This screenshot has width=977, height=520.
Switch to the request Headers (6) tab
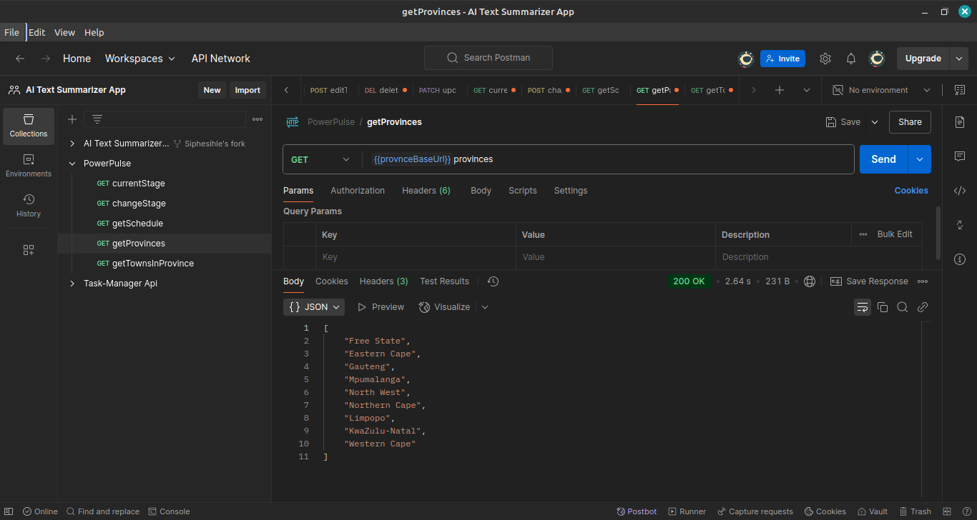[x=426, y=191]
